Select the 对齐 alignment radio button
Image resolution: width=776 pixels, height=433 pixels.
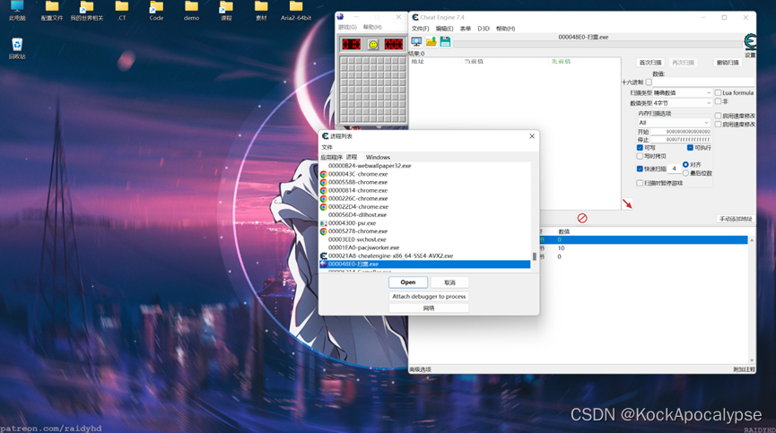click(685, 164)
